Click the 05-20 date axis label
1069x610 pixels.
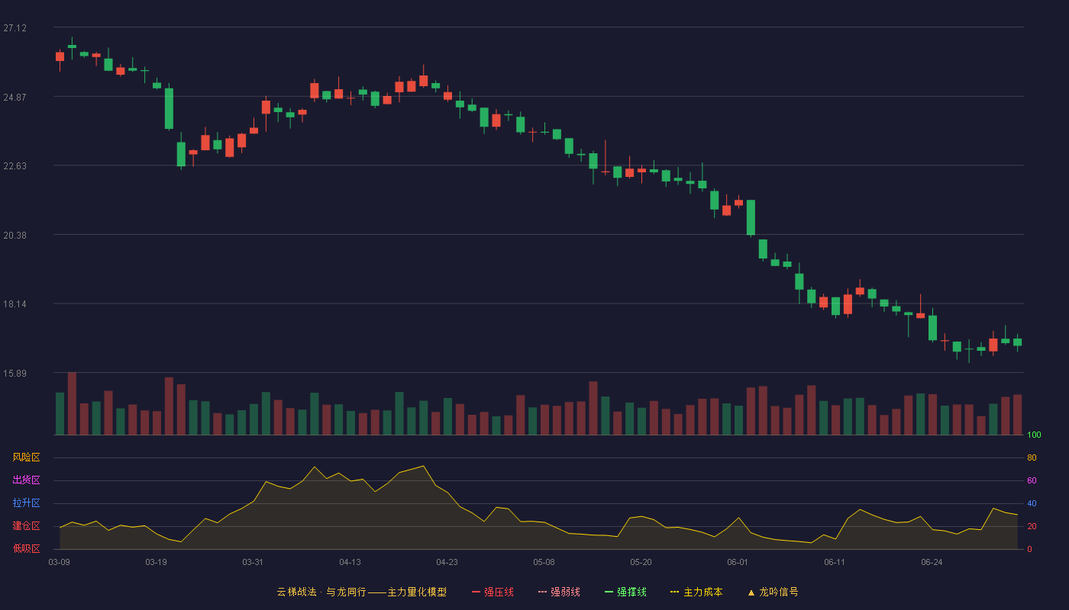click(641, 562)
